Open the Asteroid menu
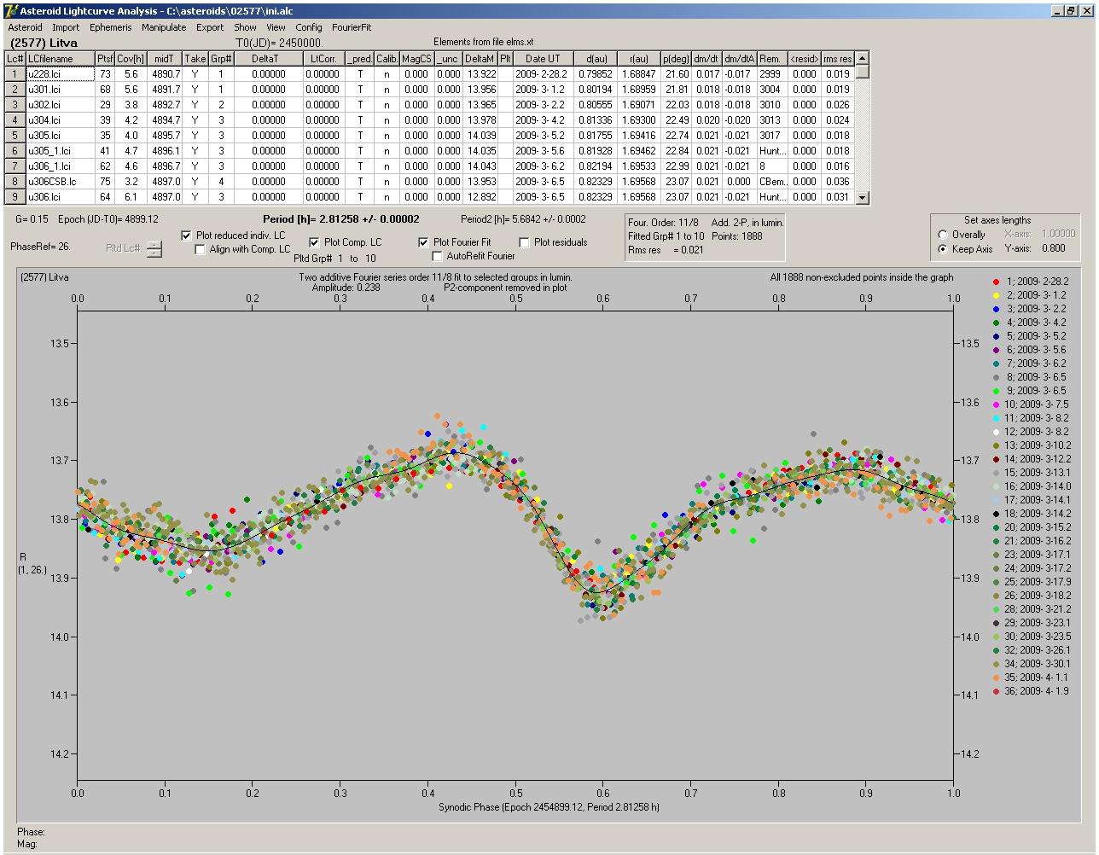The image size is (1099, 855). pos(25,27)
